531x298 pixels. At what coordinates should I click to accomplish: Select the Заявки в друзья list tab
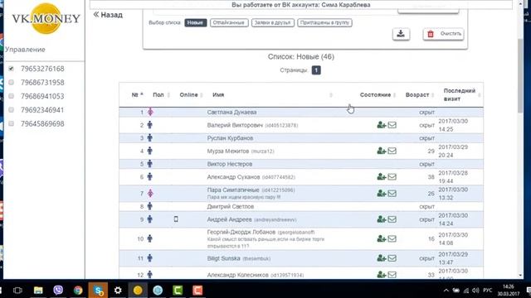pos(273,22)
